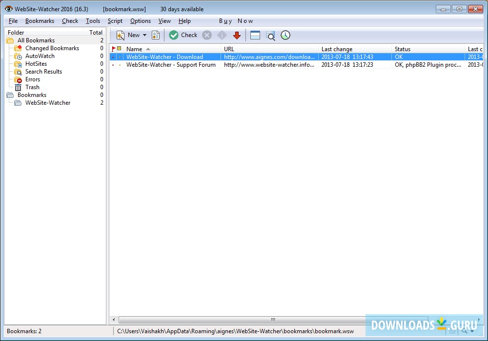Open the Check menu
The image size is (488, 341).
click(70, 21)
